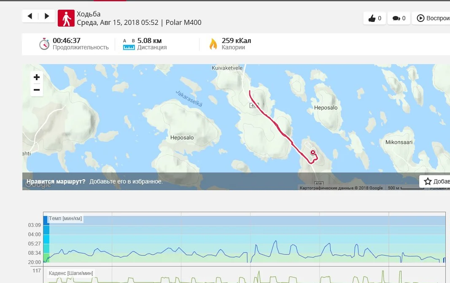450x283 pixels.
Task: Click the pace axis value 03:09
Action: click(x=35, y=225)
